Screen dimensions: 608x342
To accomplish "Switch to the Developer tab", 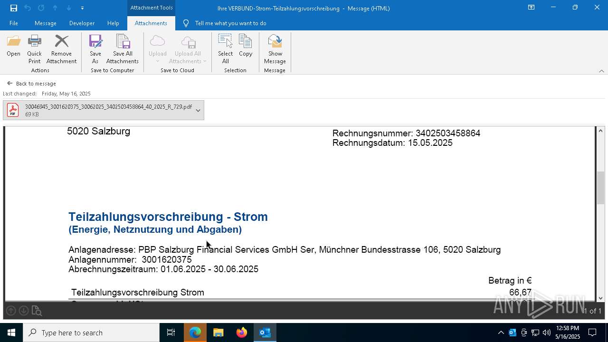I will pyautogui.click(x=82, y=23).
